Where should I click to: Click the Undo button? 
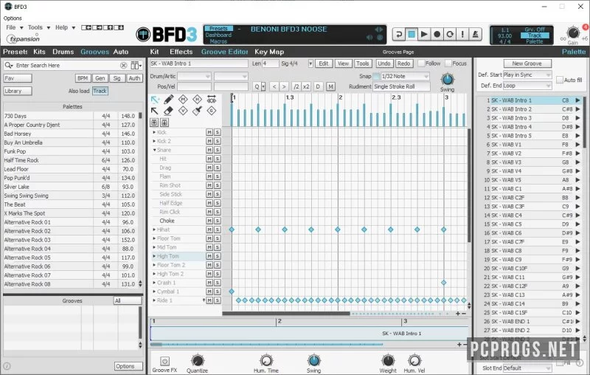(x=383, y=63)
